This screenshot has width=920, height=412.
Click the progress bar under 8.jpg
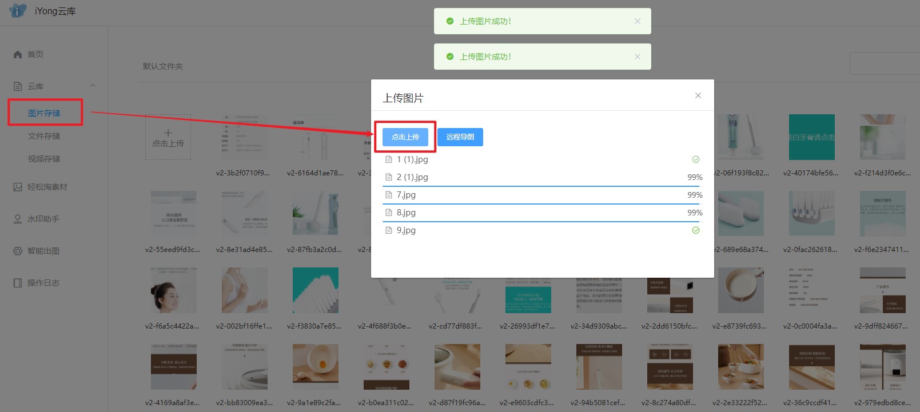pos(543,221)
